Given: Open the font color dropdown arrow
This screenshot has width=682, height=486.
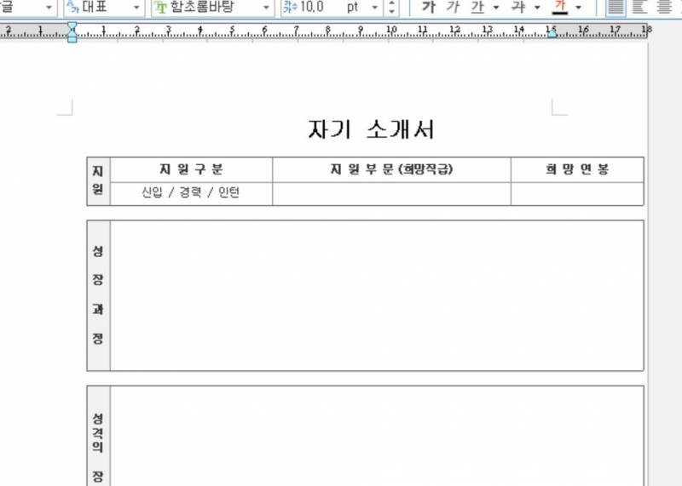Looking at the screenshot, I should (579, 8).
